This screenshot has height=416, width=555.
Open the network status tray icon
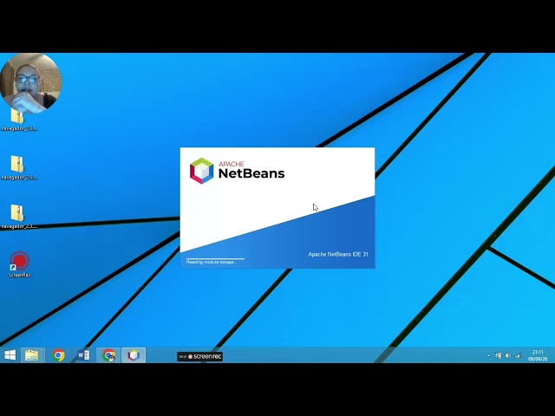point(518,356)
